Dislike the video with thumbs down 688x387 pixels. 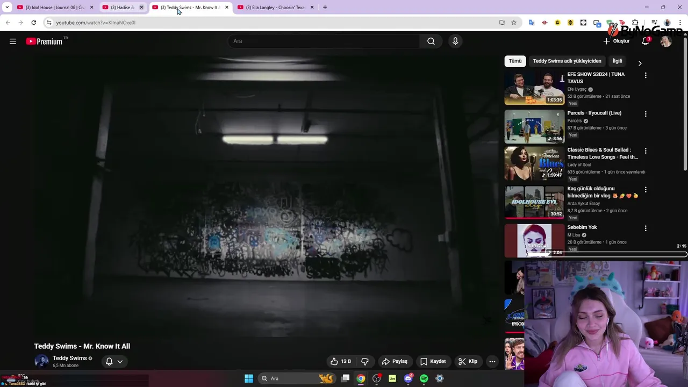(x=365, y=361)
